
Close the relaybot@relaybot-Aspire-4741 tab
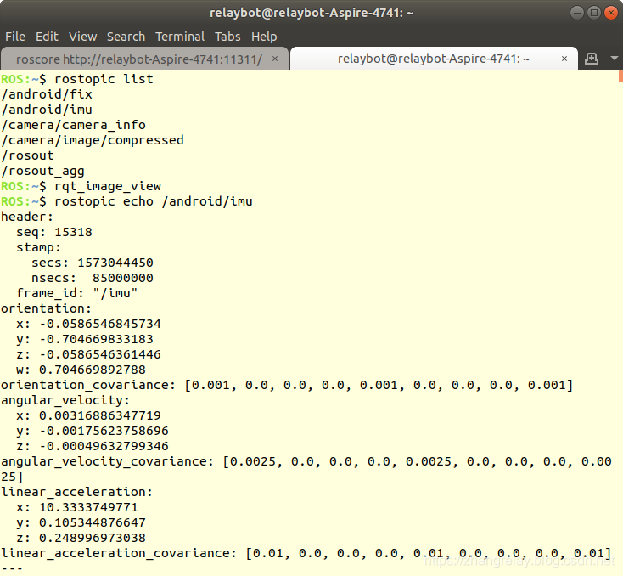pos(564,59)
